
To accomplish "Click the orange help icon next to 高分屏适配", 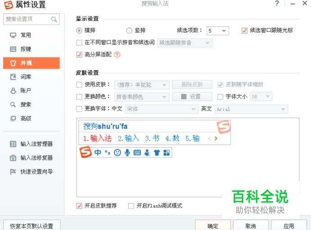I will pos(117,54).
